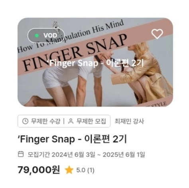The image size is (189, 188).
Task: Click the hand logo above the VOD badge
Action: point(57,27)
